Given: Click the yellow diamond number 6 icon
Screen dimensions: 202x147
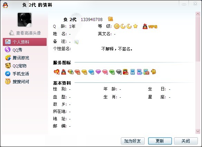Looking at the screenshot, I should point(84,72).
